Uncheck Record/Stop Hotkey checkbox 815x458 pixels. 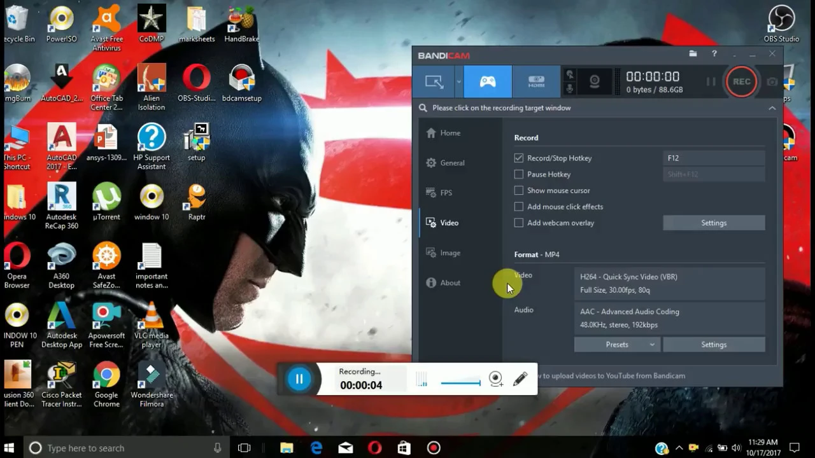(519, 158)
